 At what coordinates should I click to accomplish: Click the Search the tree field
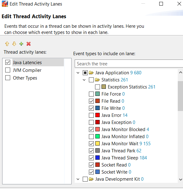[x=129, y=64]
